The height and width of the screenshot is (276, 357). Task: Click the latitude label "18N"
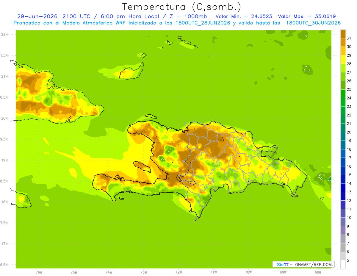tap(4, 202)
